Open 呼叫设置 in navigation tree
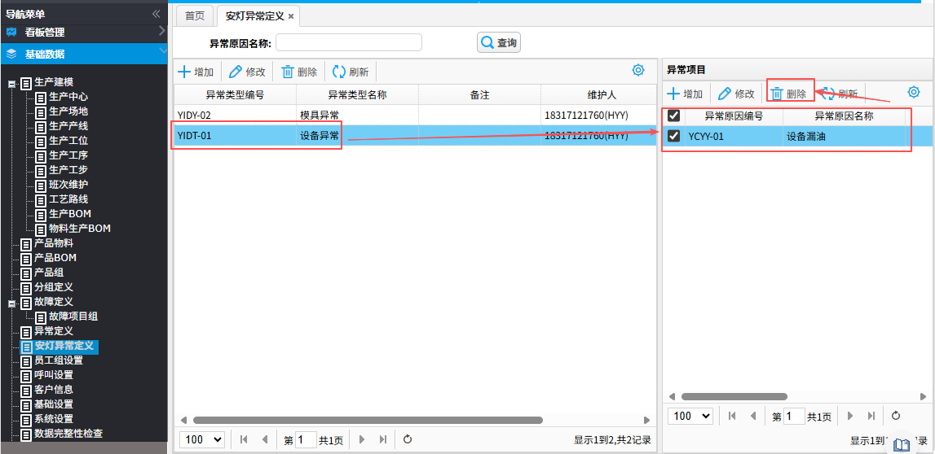Image resolution: width=935 pixels, height=454 pixels. click(53, 375)
